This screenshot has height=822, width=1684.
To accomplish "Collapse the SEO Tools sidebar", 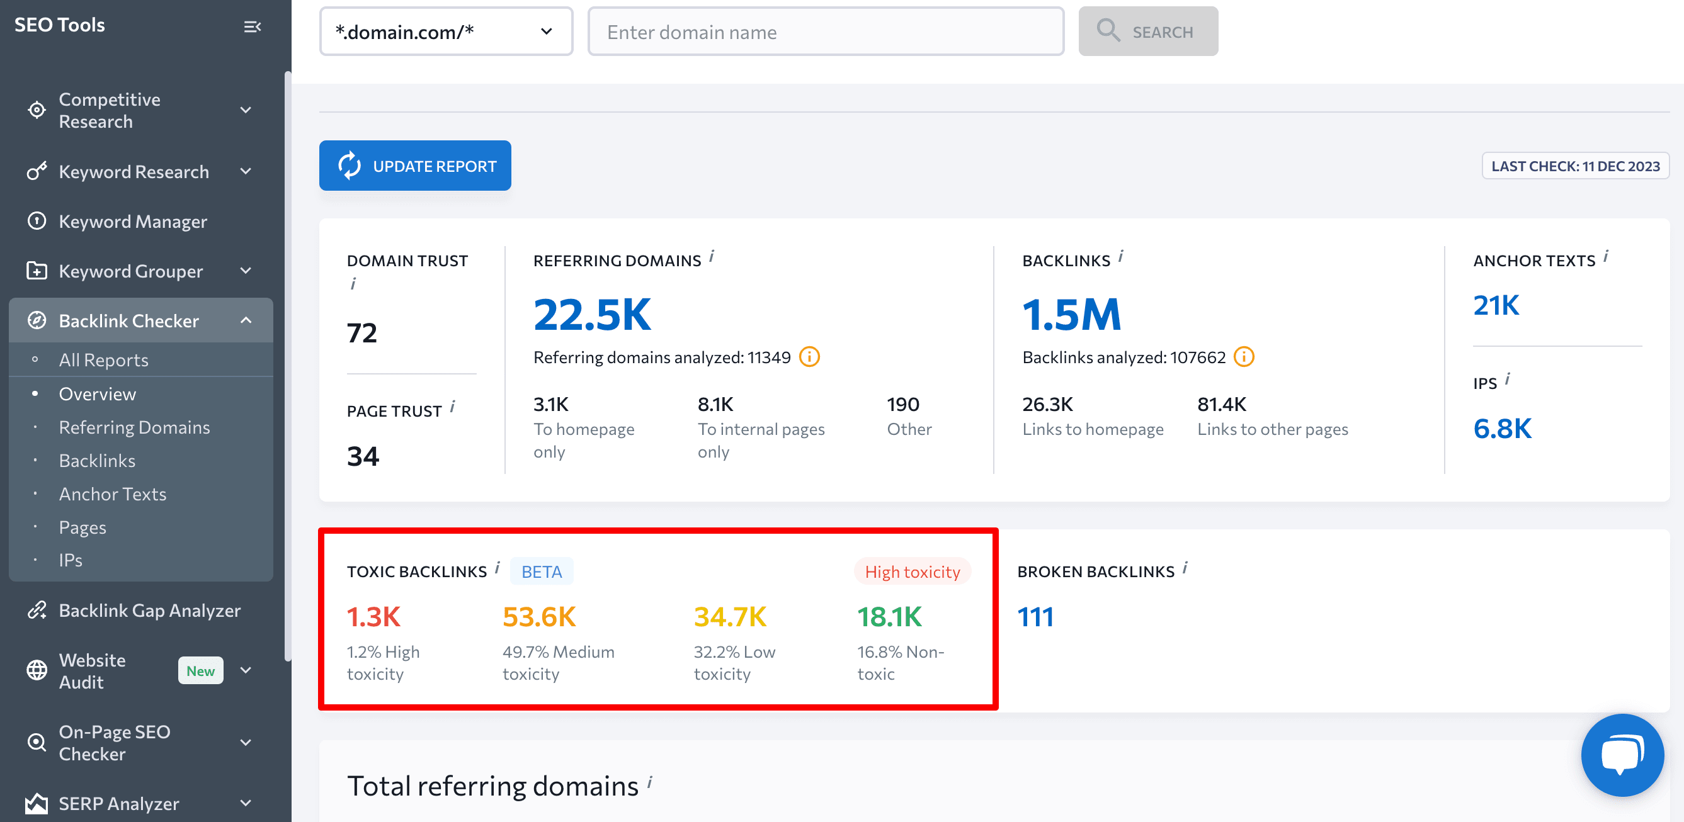I will click(254, 26).
